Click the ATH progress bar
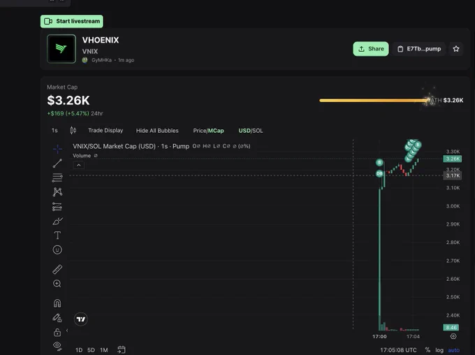The width and height of the screenshot is (475, 355). 374,101
